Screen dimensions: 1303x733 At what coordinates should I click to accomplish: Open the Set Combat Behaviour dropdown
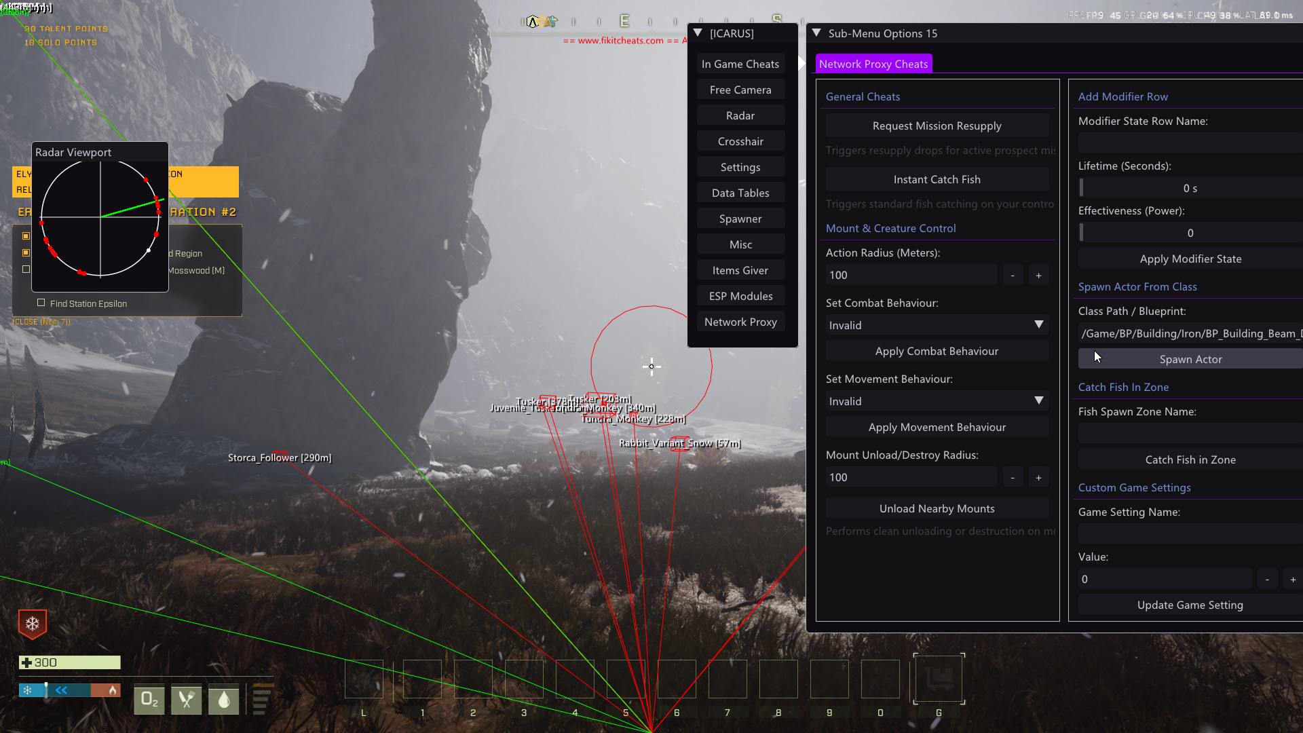point(937,325)
